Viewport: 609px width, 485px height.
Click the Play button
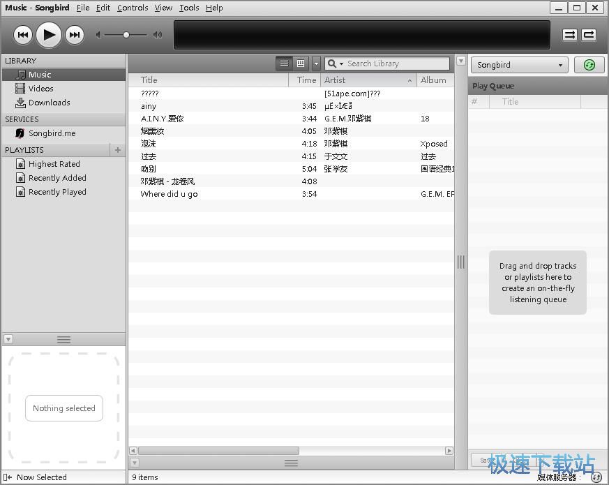click(48, 34)
